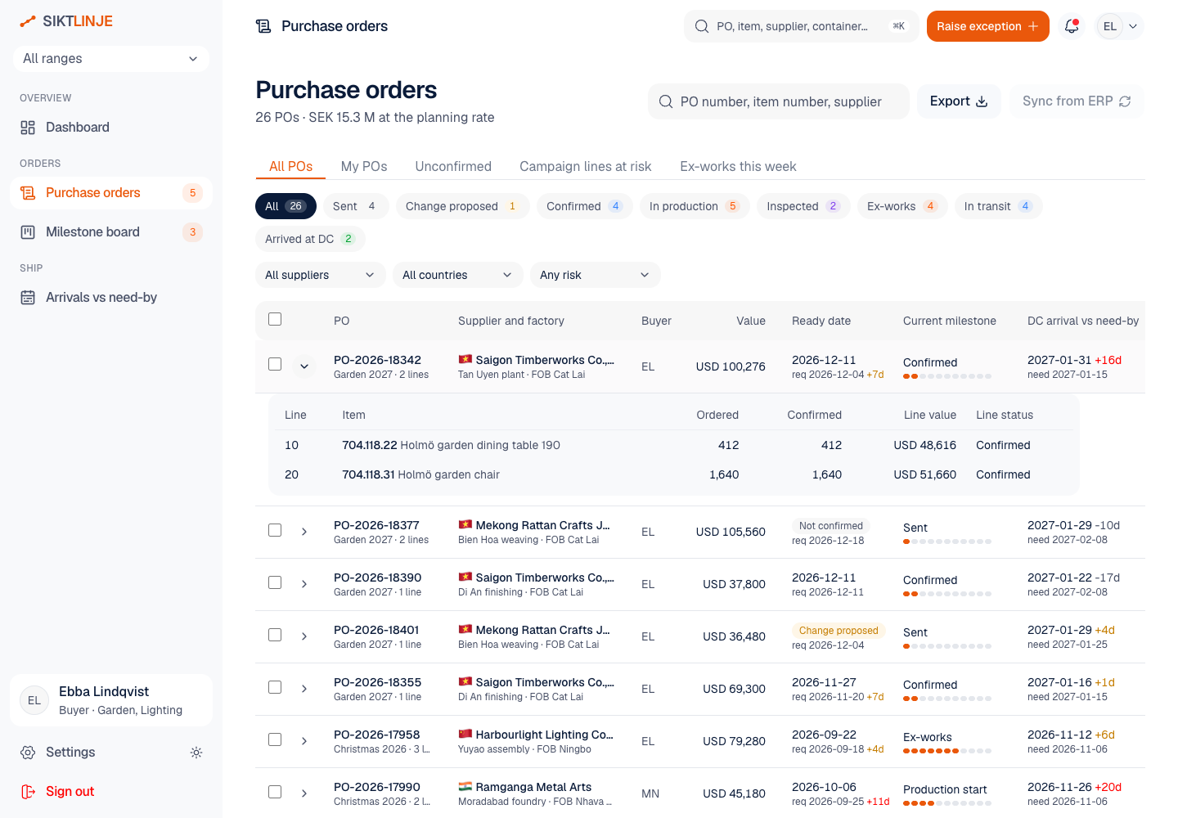Click the Milestone board icon
1178x818 pixels.
(x=28, y=232)
